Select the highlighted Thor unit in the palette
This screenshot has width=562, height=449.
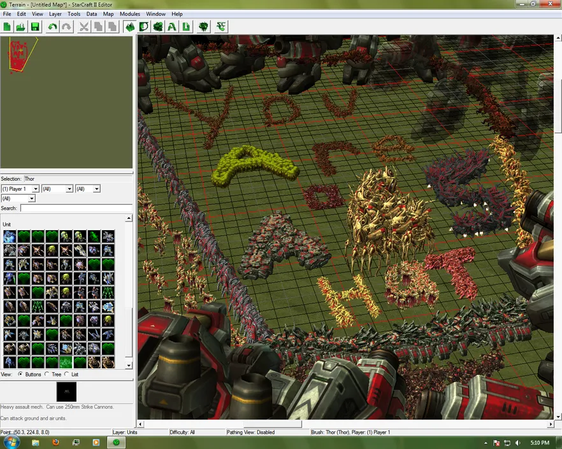pos(66,362)
